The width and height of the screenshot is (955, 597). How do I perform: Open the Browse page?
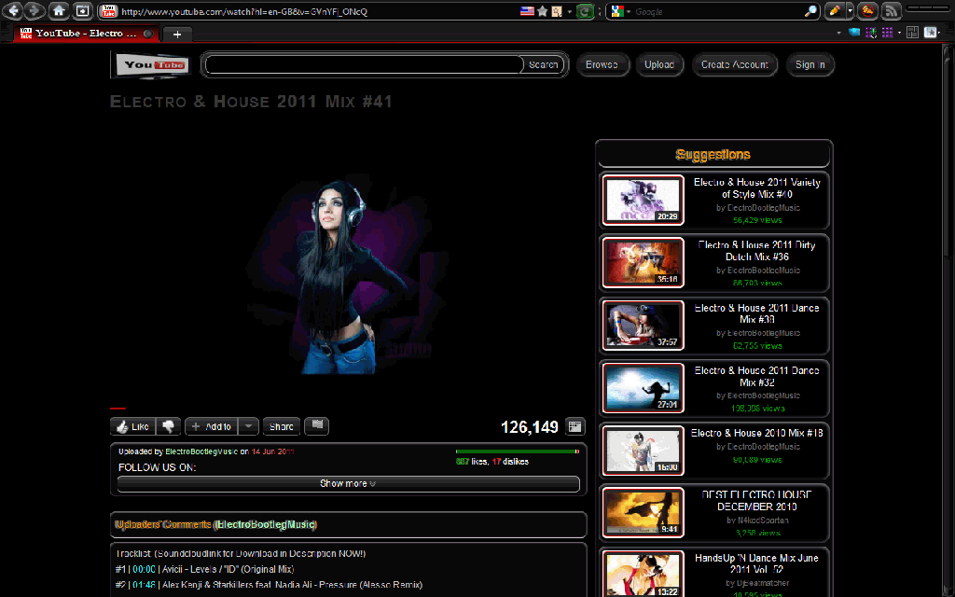[x=602, y=64]
